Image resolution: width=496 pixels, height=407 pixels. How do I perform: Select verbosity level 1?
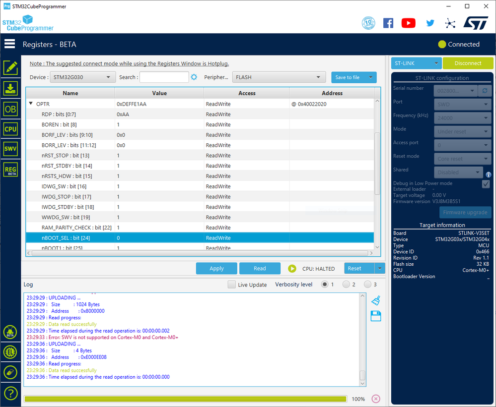[x=325, y=285]
